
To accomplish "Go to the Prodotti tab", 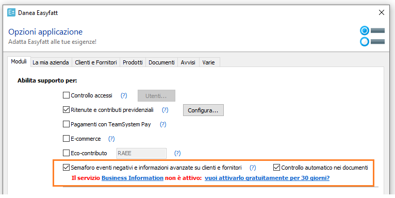I will pyautogui.click(x=133, y=62).
